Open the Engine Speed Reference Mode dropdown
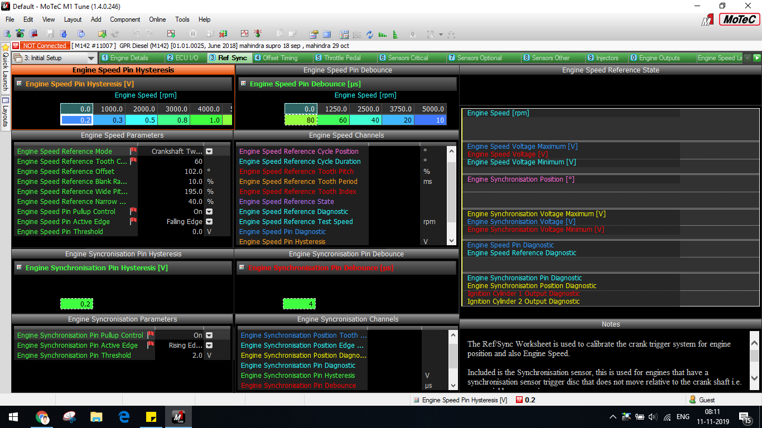Screen dimensions: 762x428 click(x=209, y=152)
